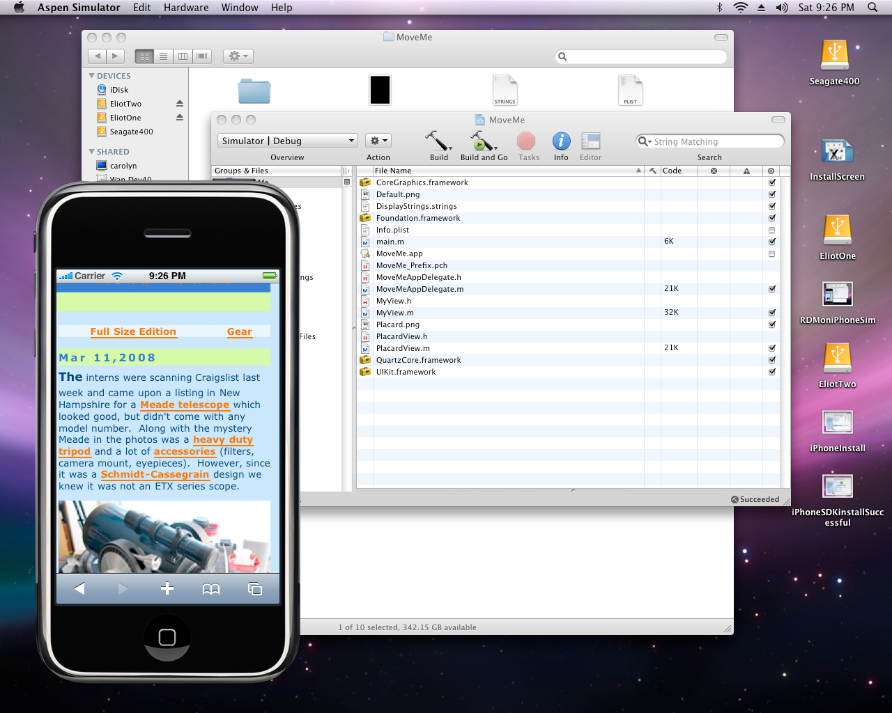Tap the Schmidt-Cassegrain link
The height and width of the screenshot is (713, 892).
(x=155, y=474)
